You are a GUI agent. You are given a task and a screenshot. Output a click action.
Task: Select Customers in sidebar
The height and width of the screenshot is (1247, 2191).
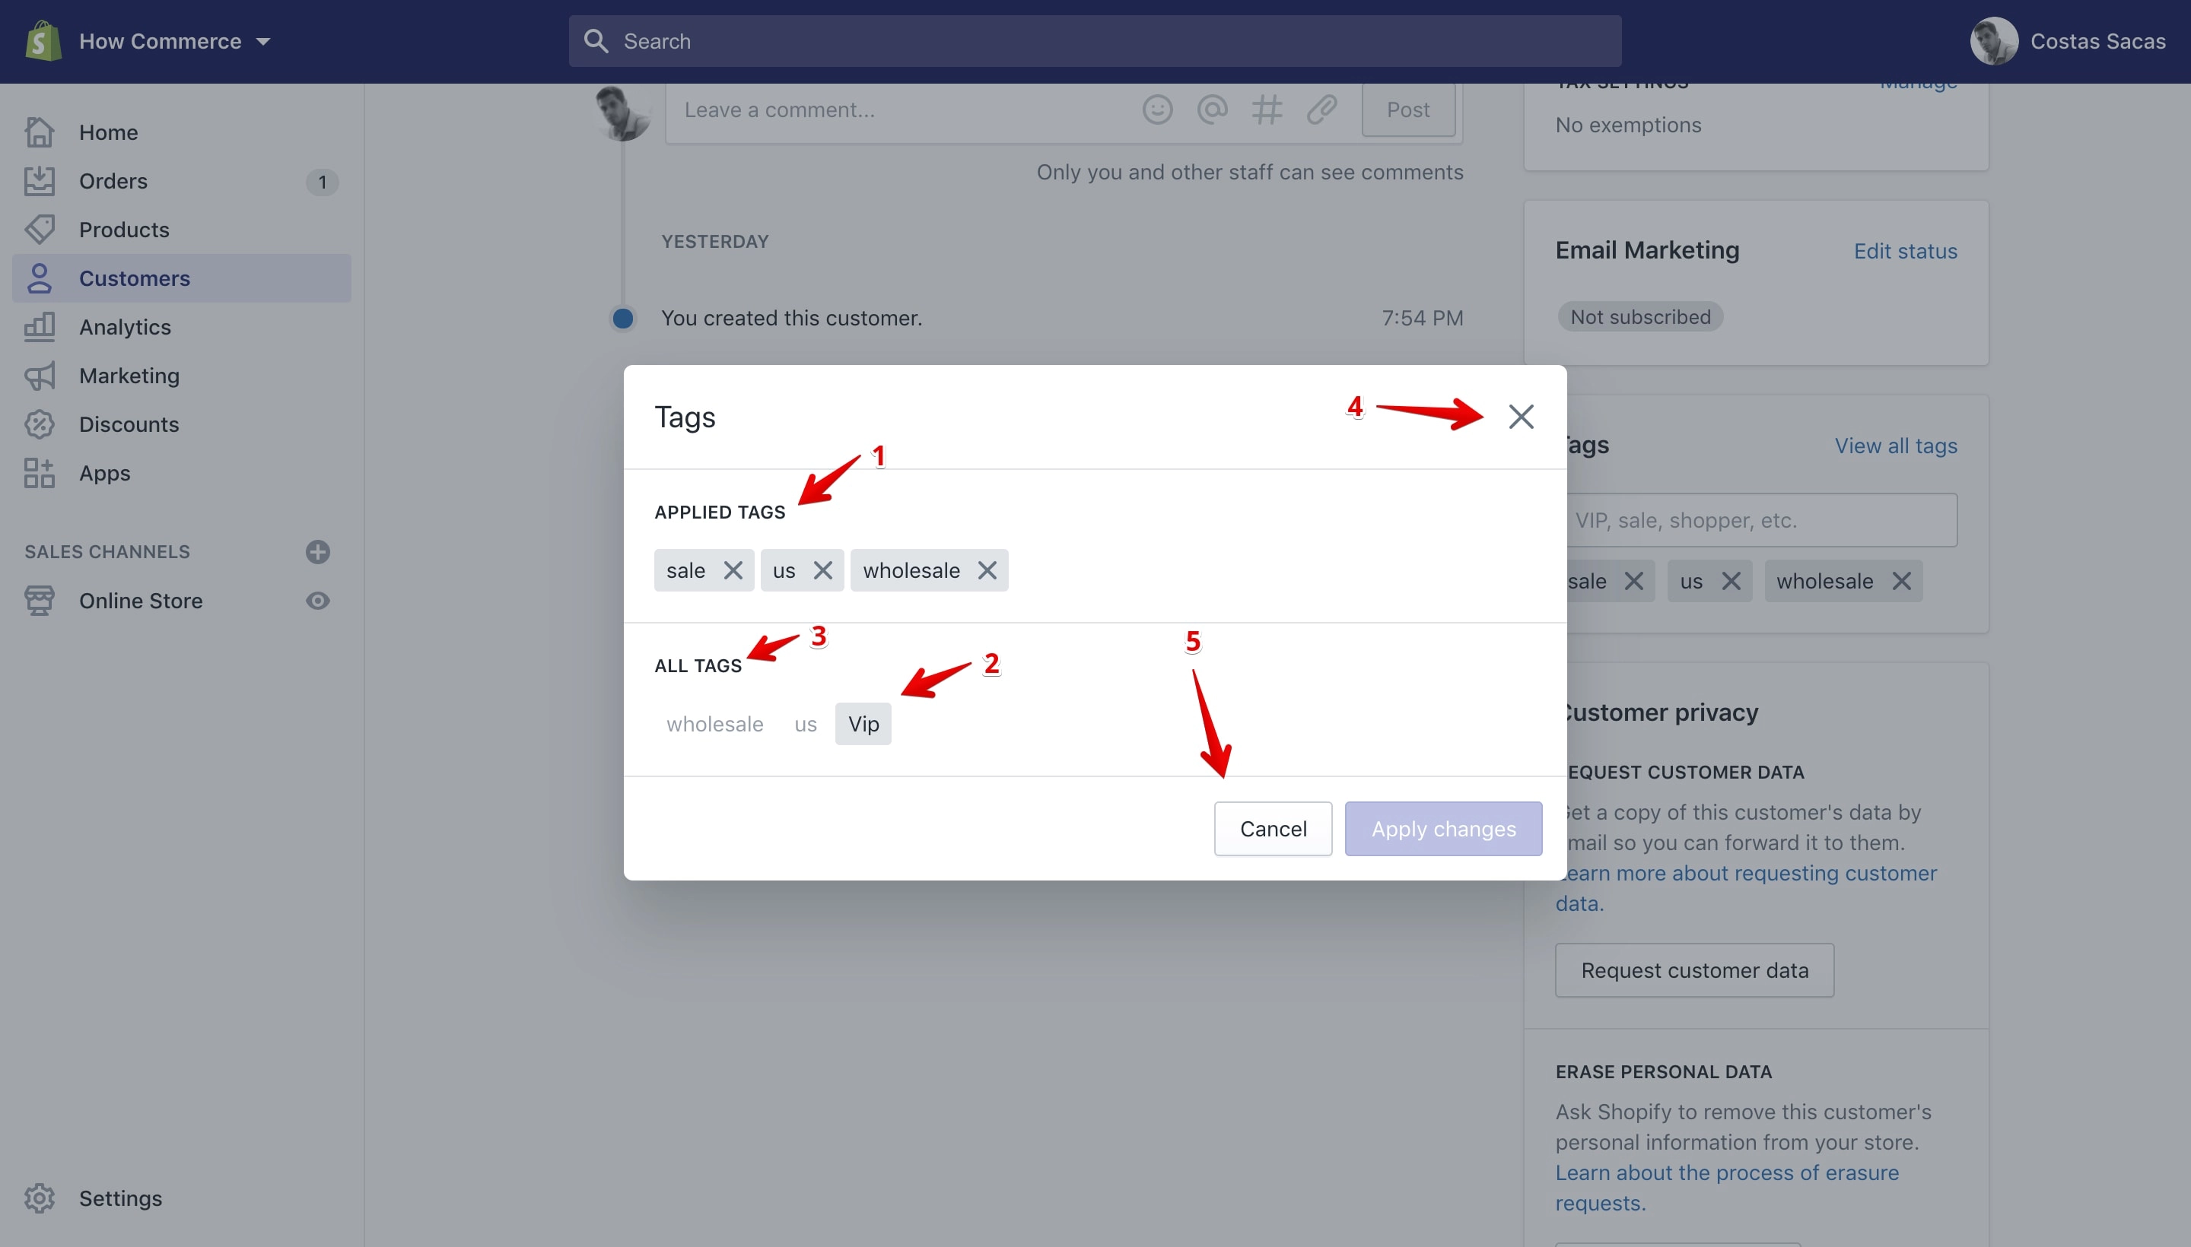click(x=182, y=278)
